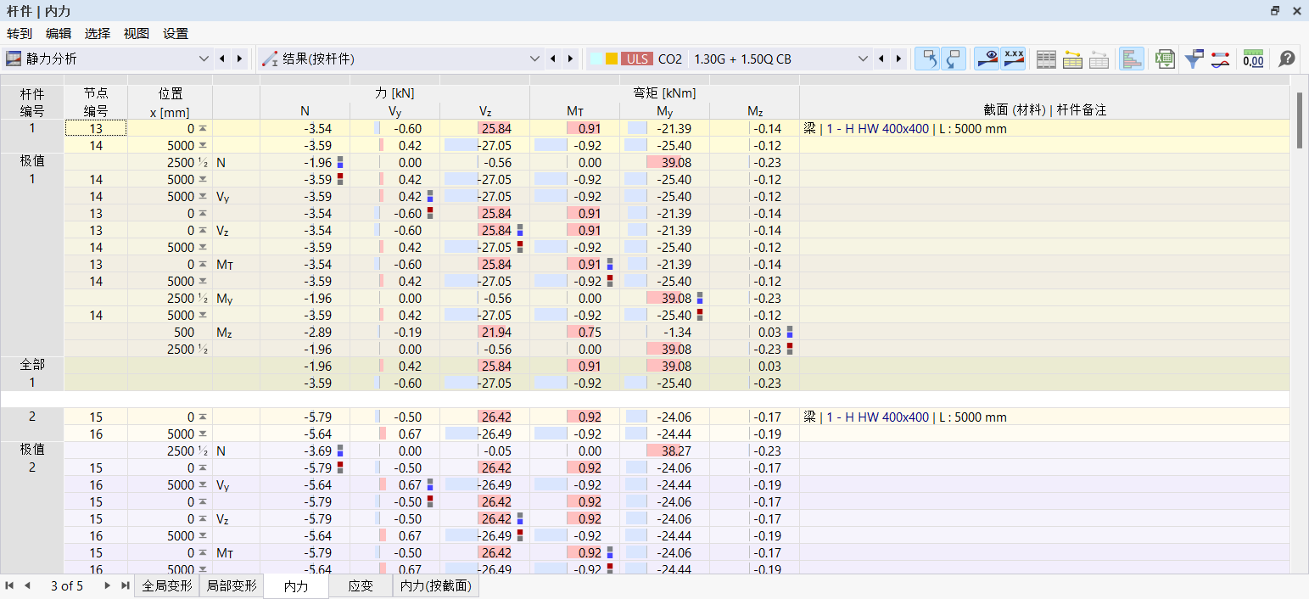This screenshot has height=599, width=1309.
Task: Open member result diagram icon
Action: pos(1220,59)
